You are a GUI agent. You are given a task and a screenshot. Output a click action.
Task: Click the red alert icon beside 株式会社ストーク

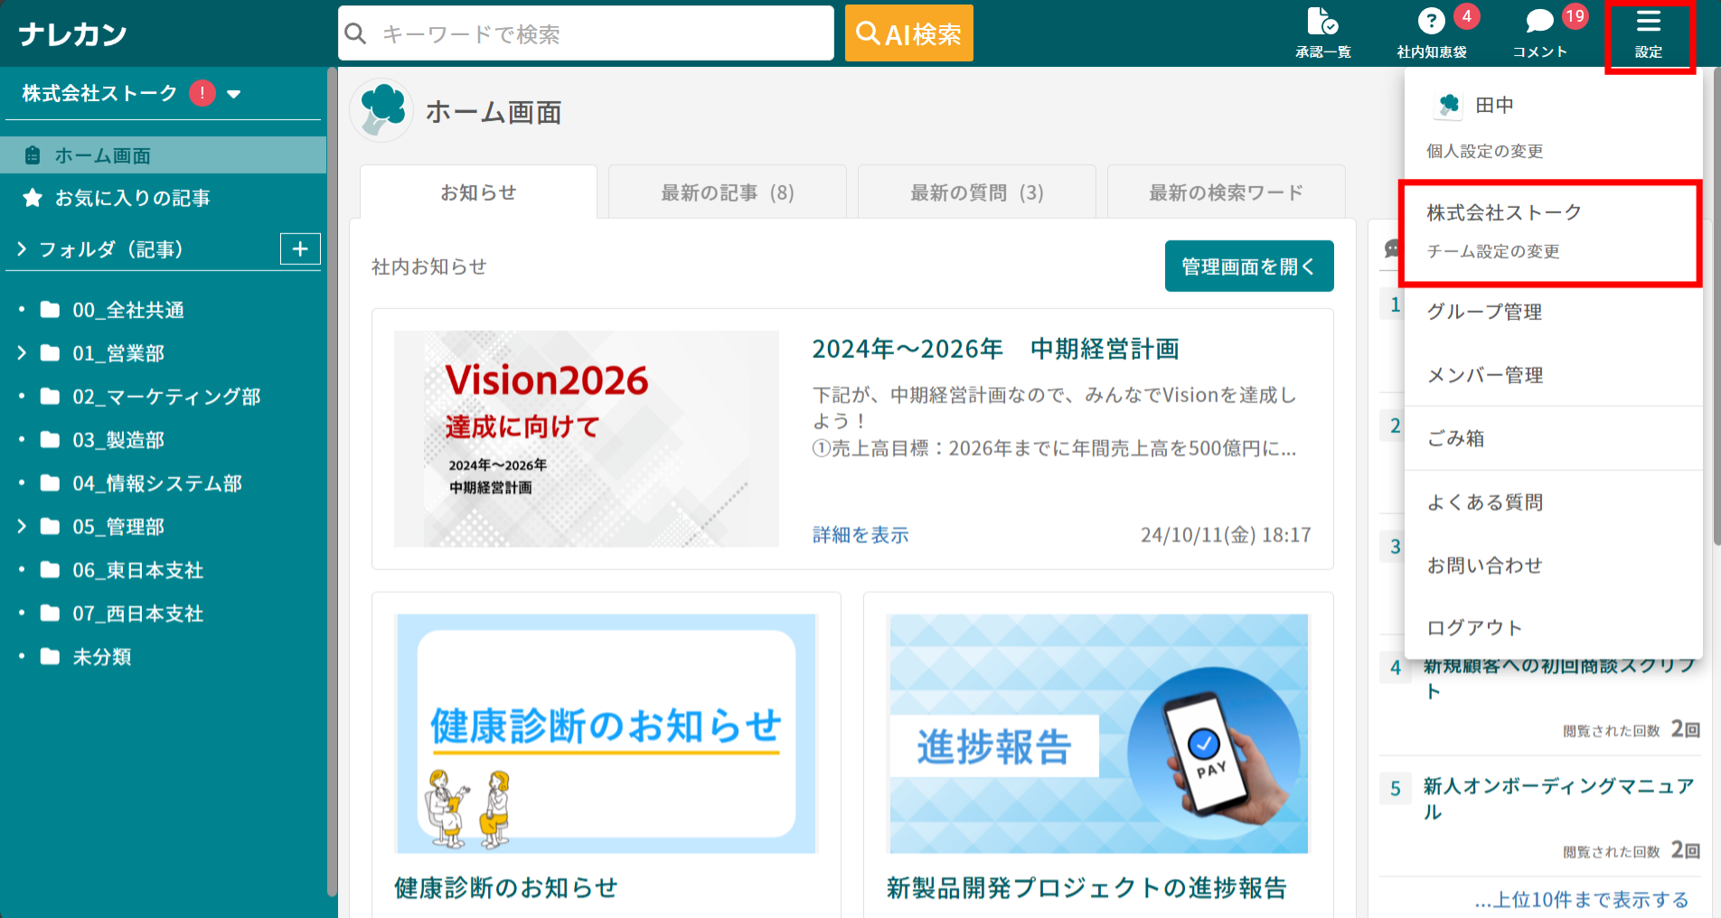coord(202,93)
